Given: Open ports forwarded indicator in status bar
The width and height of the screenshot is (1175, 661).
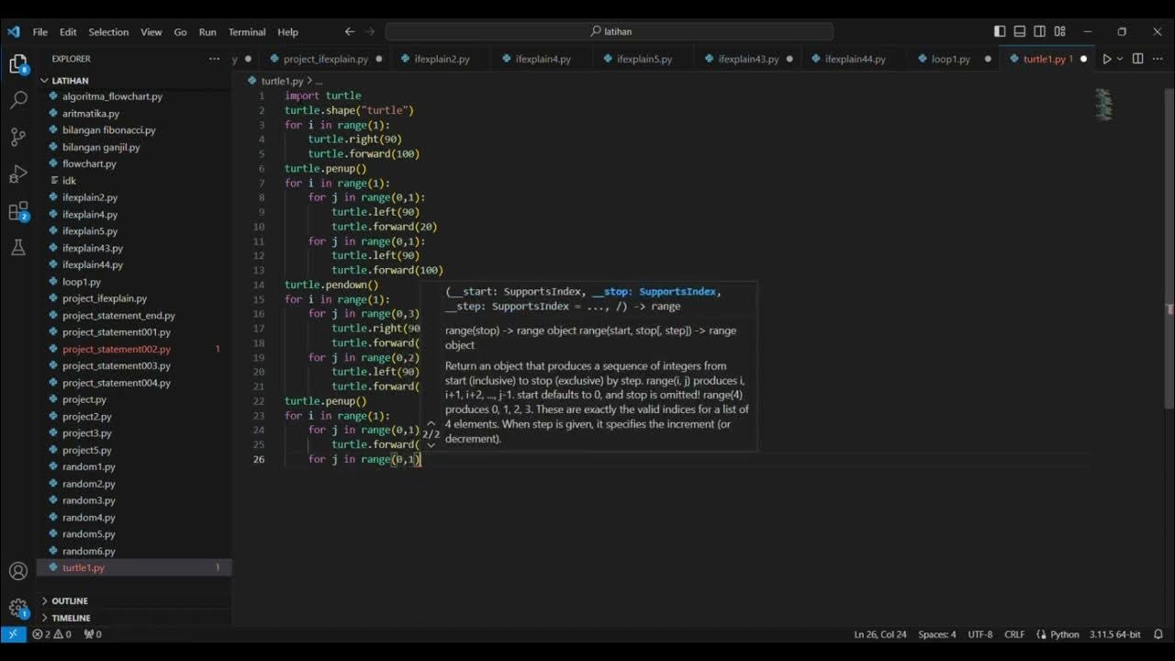Looking at the screenshot, I should point(93,634).
